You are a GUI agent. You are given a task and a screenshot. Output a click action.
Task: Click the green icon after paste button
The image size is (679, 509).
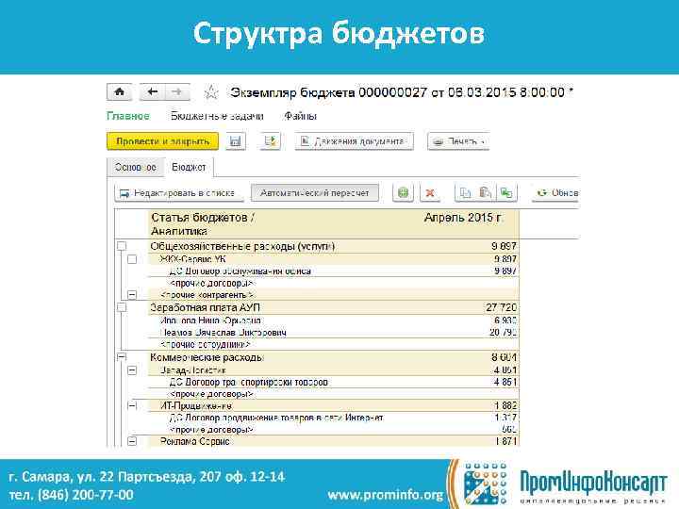[506, 192]
